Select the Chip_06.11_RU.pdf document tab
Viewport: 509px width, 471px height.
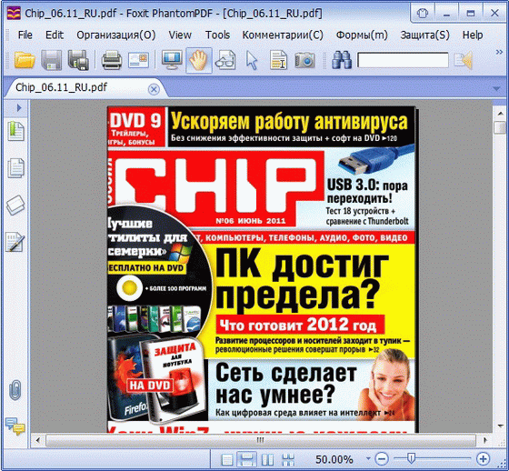pyautogui.click(x=62, y=87)
